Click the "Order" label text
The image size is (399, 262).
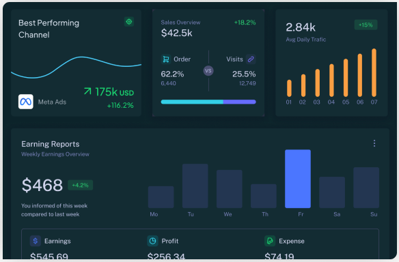(182, 59)
